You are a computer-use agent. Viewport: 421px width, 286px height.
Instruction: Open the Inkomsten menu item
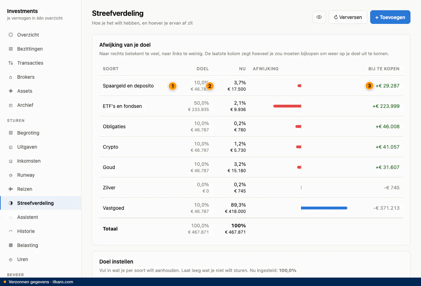coord(40,161)
